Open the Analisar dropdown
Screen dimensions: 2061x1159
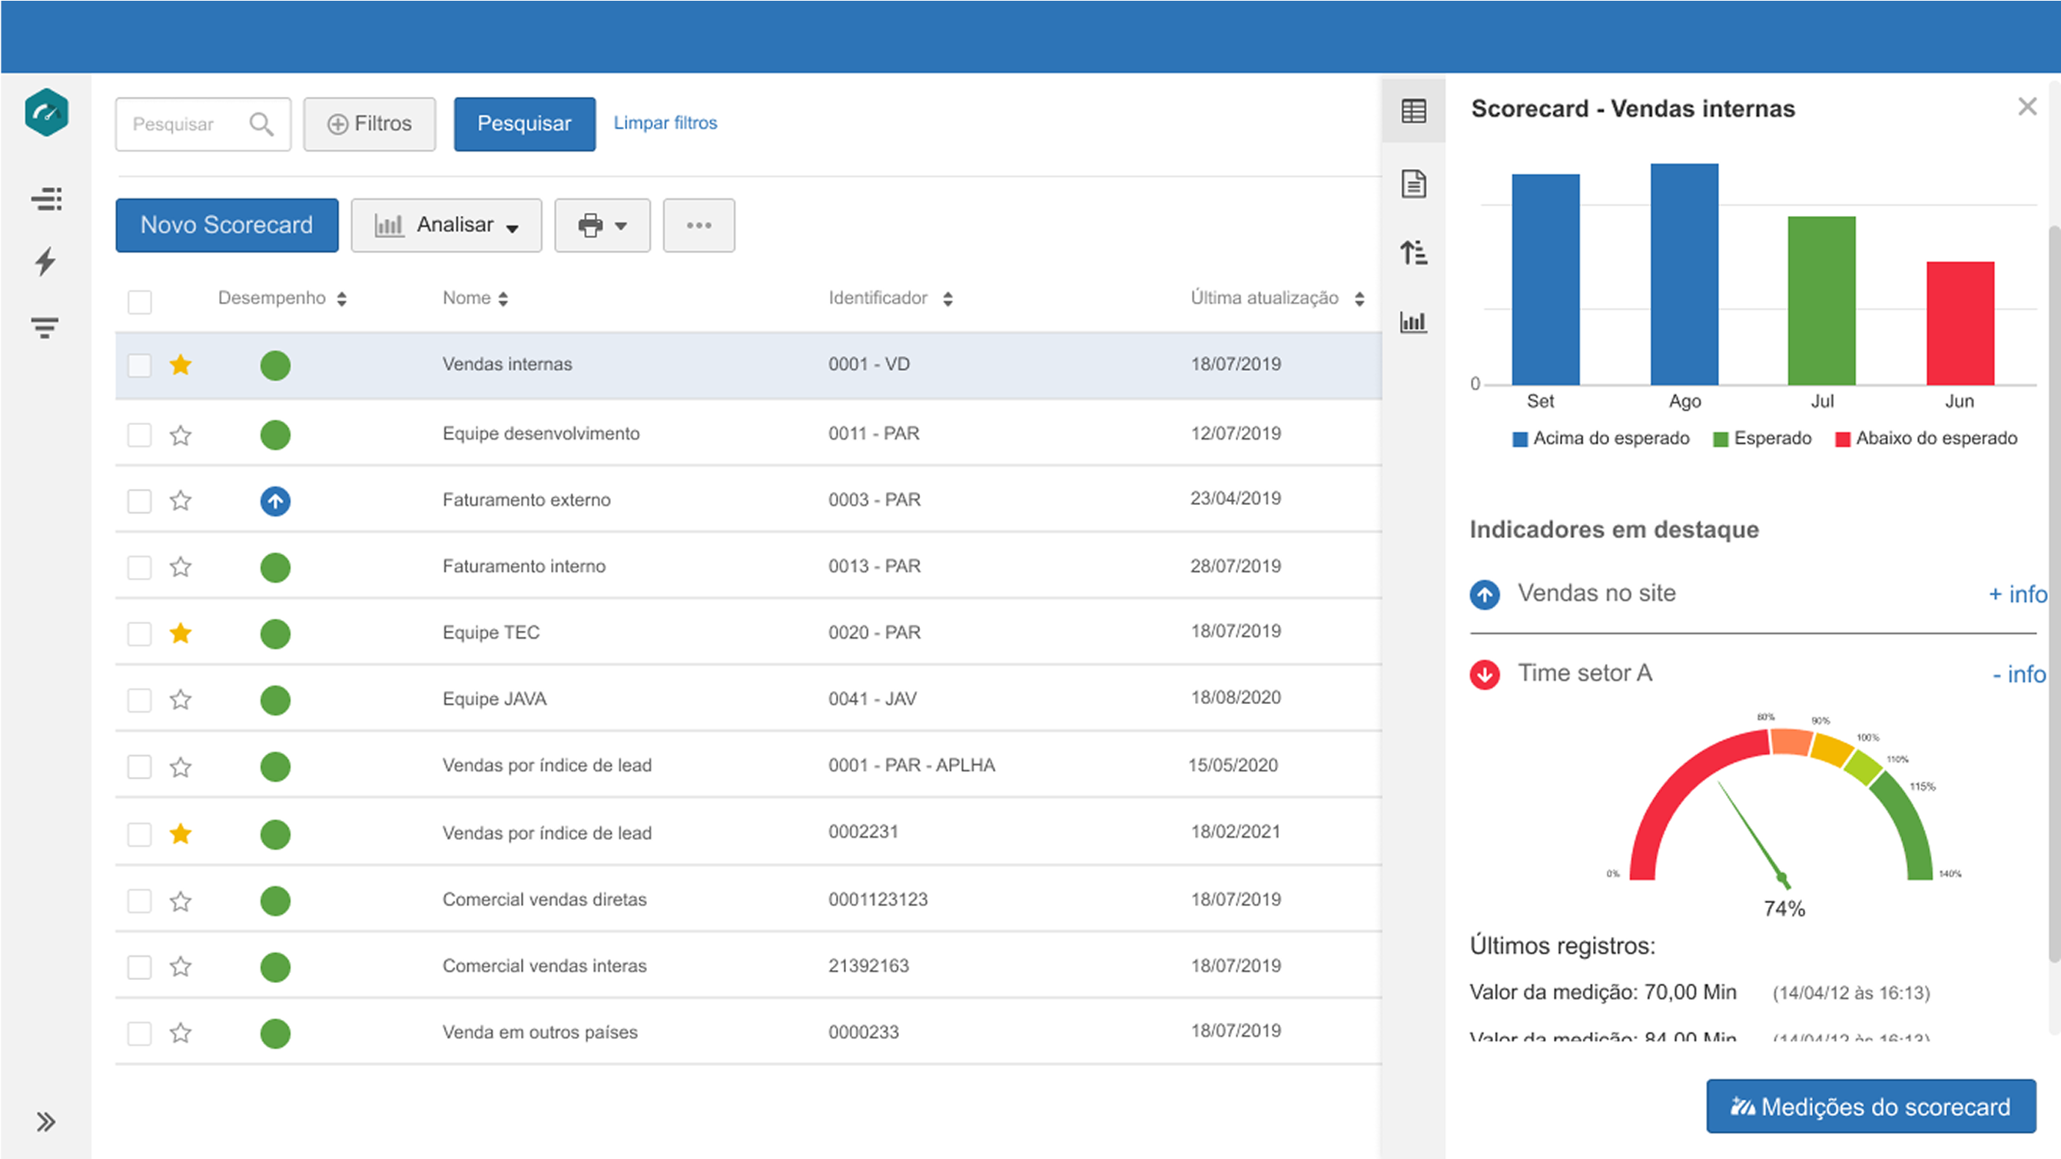(x=446, y=225)
